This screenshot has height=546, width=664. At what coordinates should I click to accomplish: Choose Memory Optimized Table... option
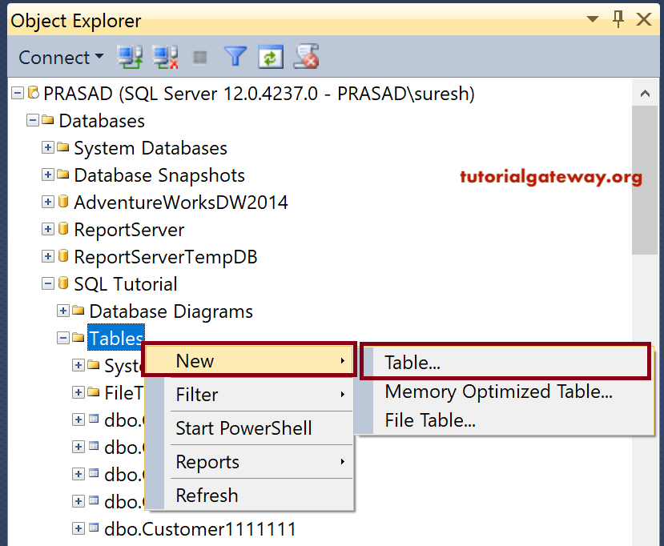click(x=505, y=391)
